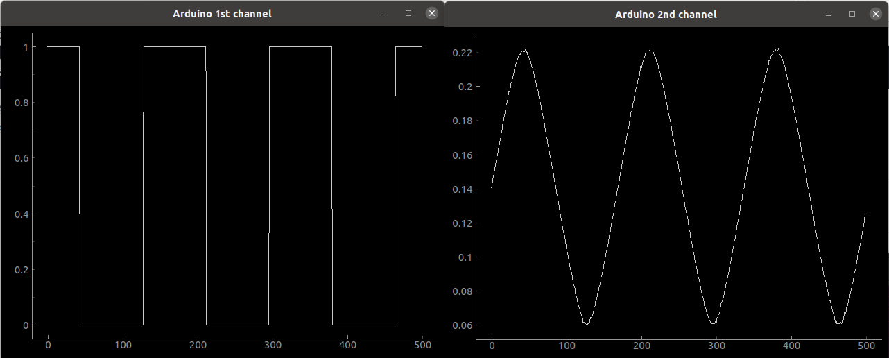Select x-axis tick 100 in 1st channel plot
This screenshot has width=889, height=358.
(x=123, y=345)
